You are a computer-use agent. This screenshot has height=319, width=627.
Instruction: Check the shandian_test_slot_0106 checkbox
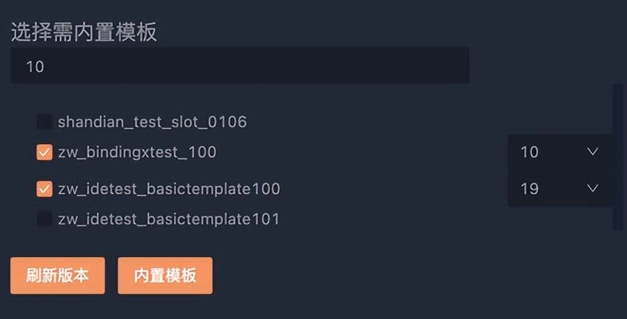pos(44,122)
